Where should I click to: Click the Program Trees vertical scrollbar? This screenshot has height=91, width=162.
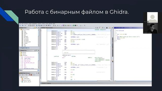[x=39, y=38]
